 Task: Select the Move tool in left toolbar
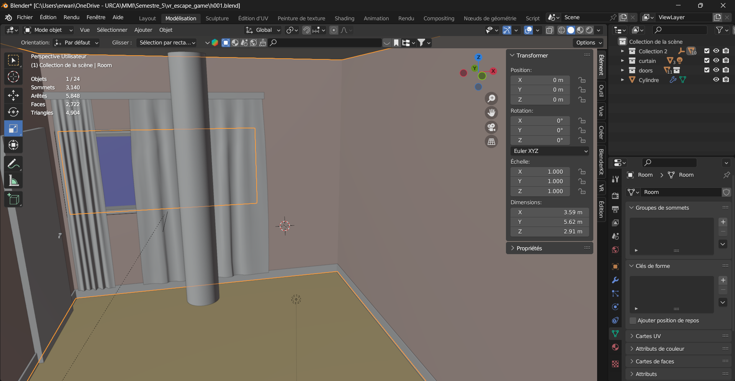click(x=13, y=95)
